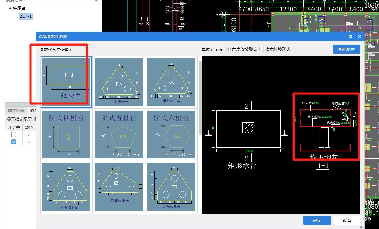Switch to the 属性列表 tab
The height and width of the screenshot is (229, 379).
16,111
